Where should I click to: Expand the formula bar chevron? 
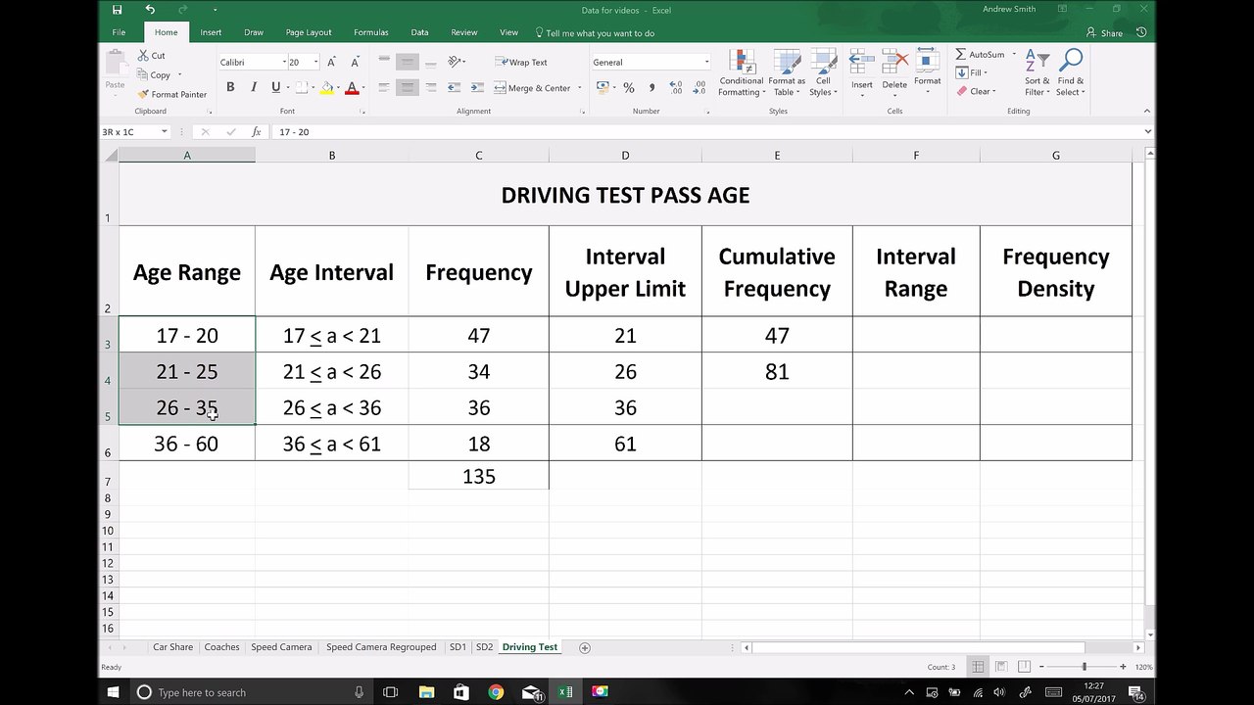point(1148,131)
